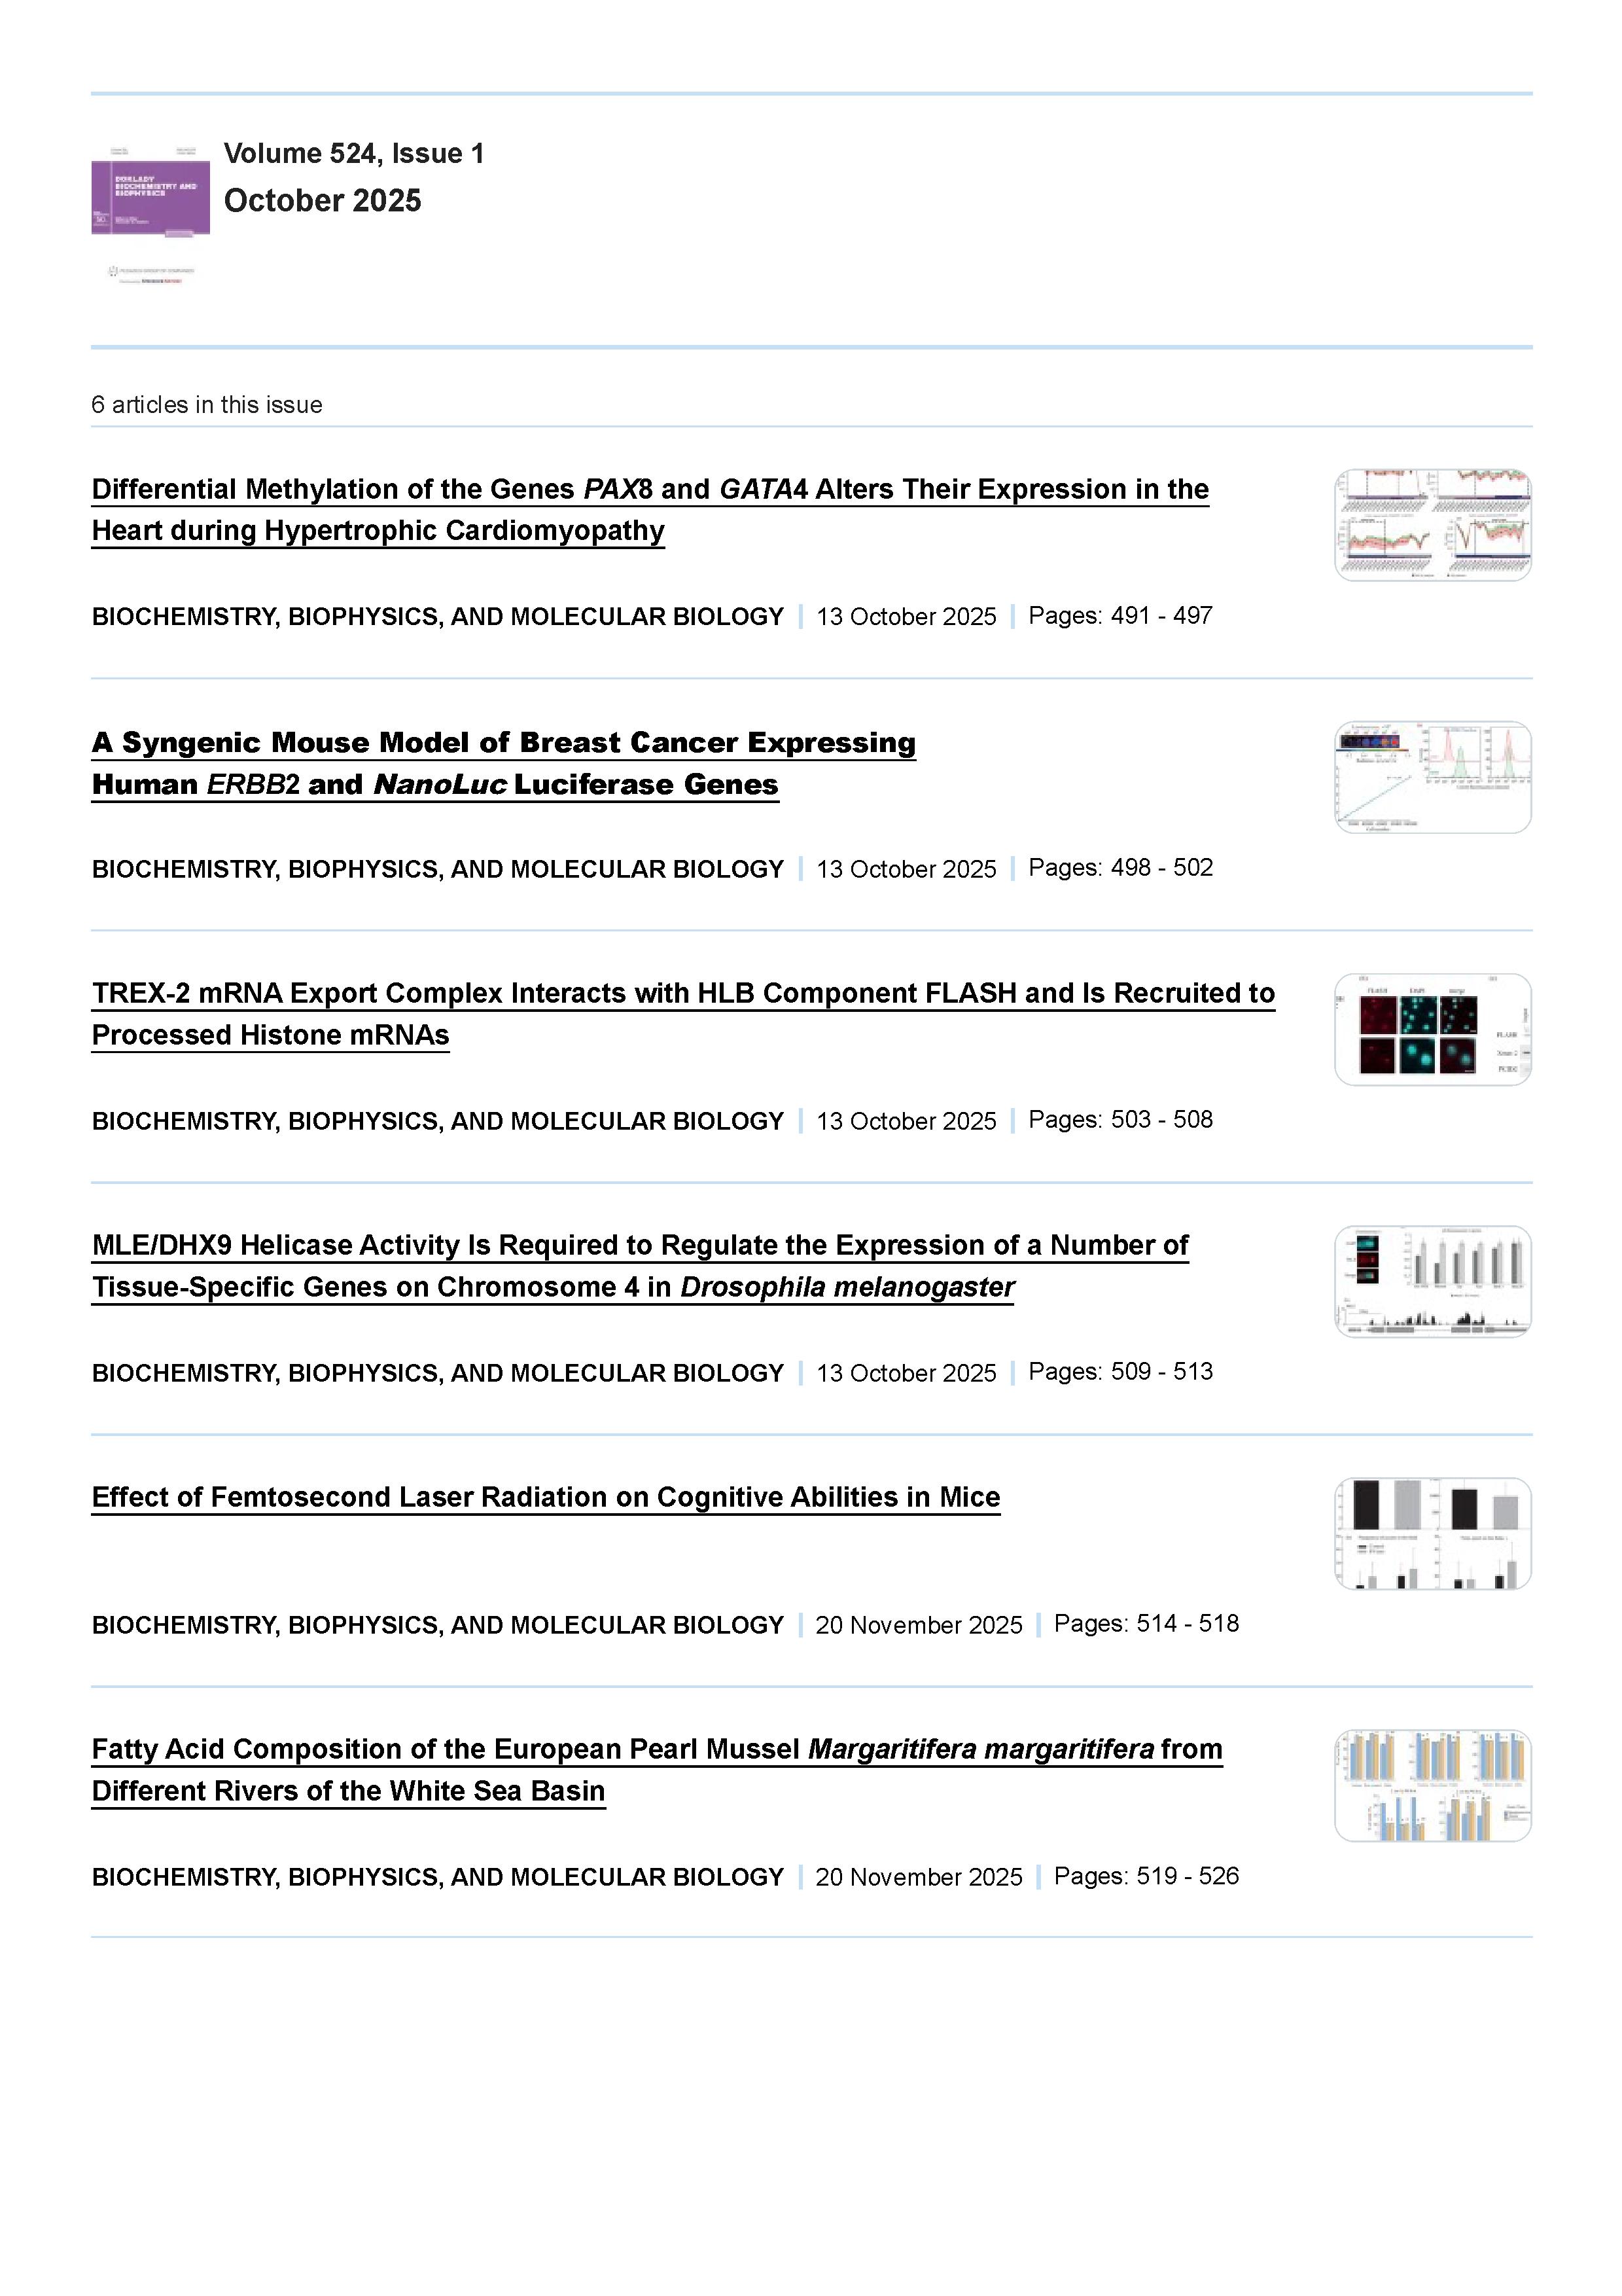Click the Pages: 491 - 497 text
This screenshot has width=1622, height=2296.
tap(1120, 616)
